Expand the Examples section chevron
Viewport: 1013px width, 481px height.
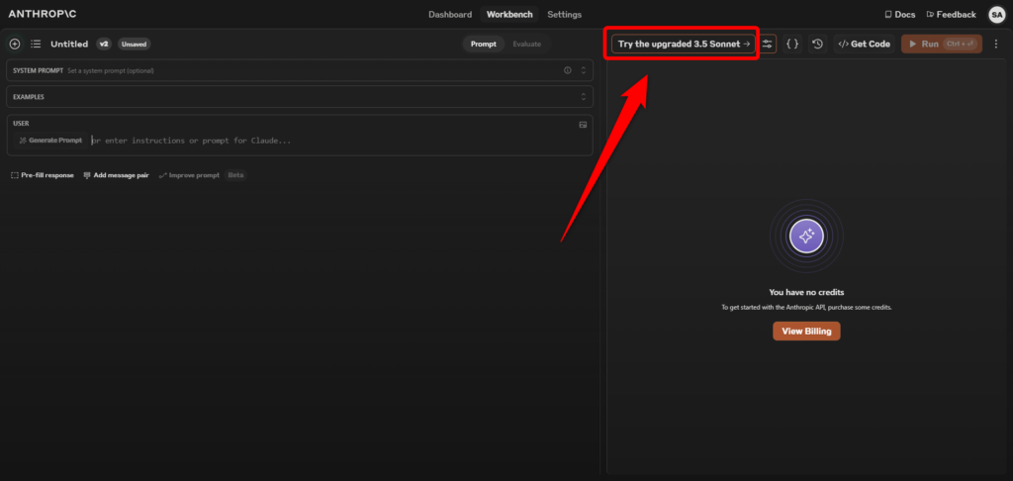pyautogui.click(x=584, y=97)
